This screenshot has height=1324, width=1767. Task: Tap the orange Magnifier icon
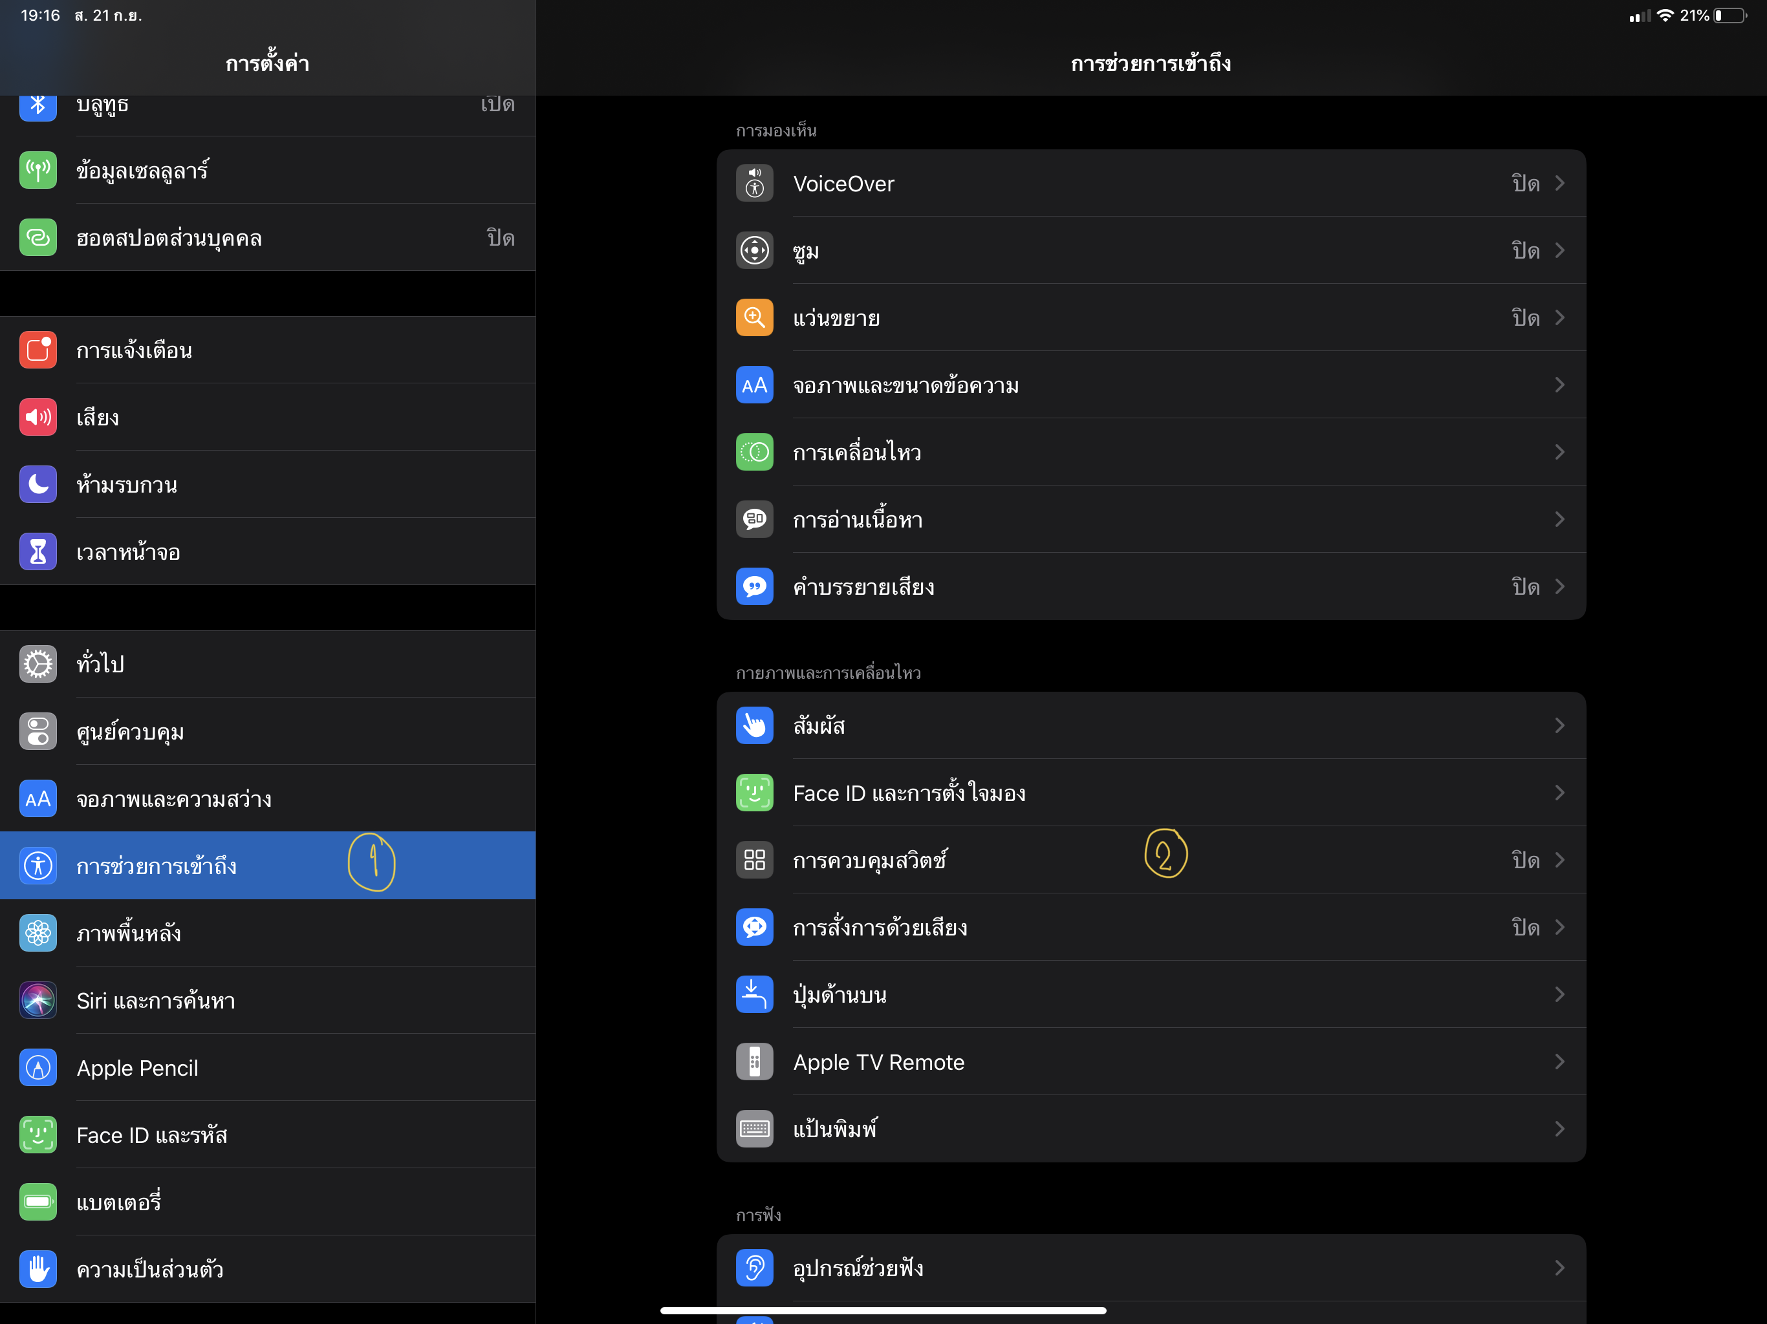pos(754,317)
